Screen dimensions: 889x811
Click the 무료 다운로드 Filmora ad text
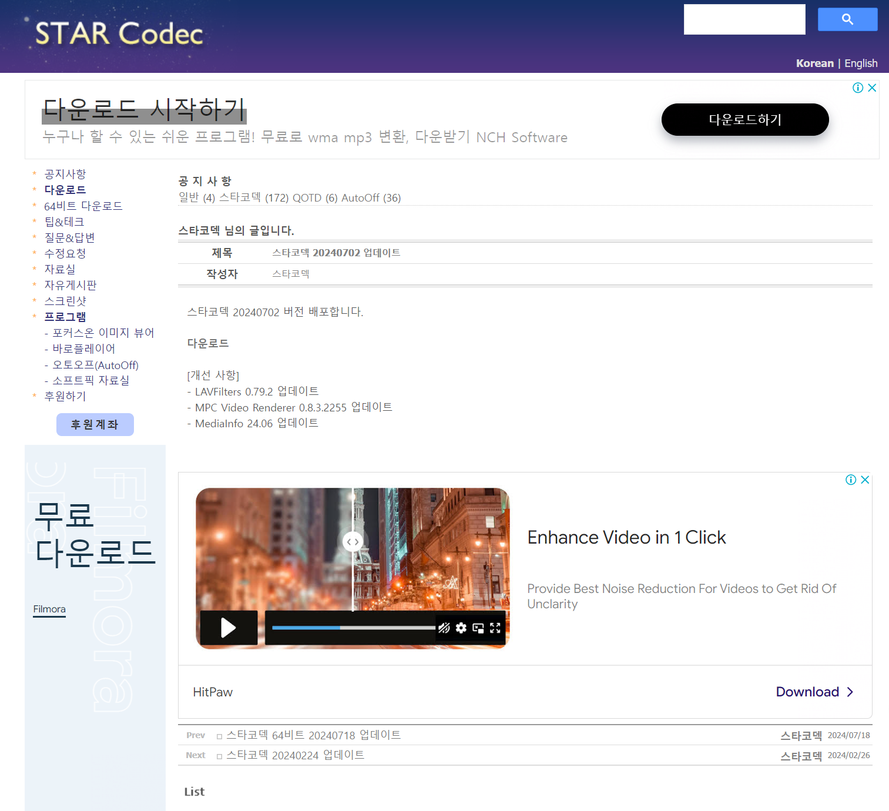[x=95, y=534]
